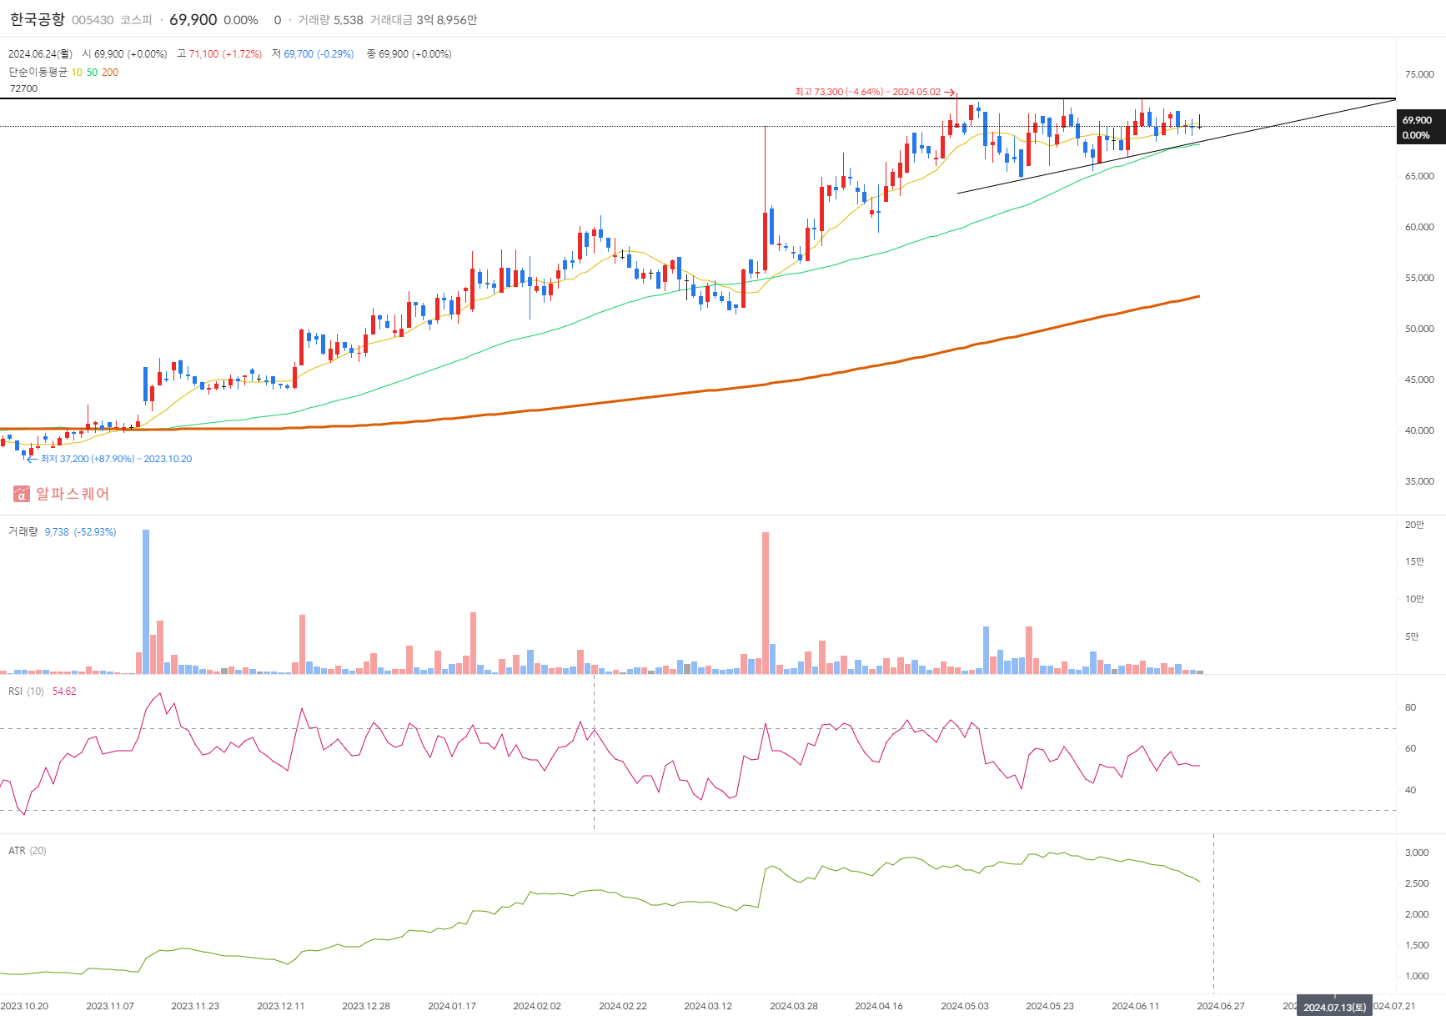
Task: Click the tallest red volume bar near 2024.03
Action: click(x=766, y=603)
